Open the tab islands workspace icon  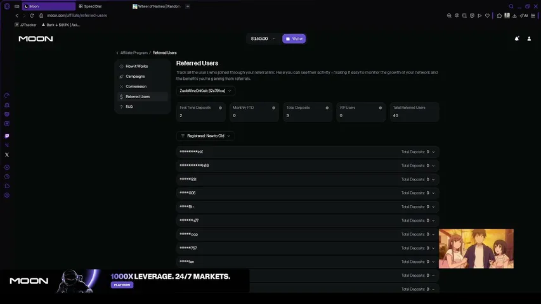pos(17,6)
